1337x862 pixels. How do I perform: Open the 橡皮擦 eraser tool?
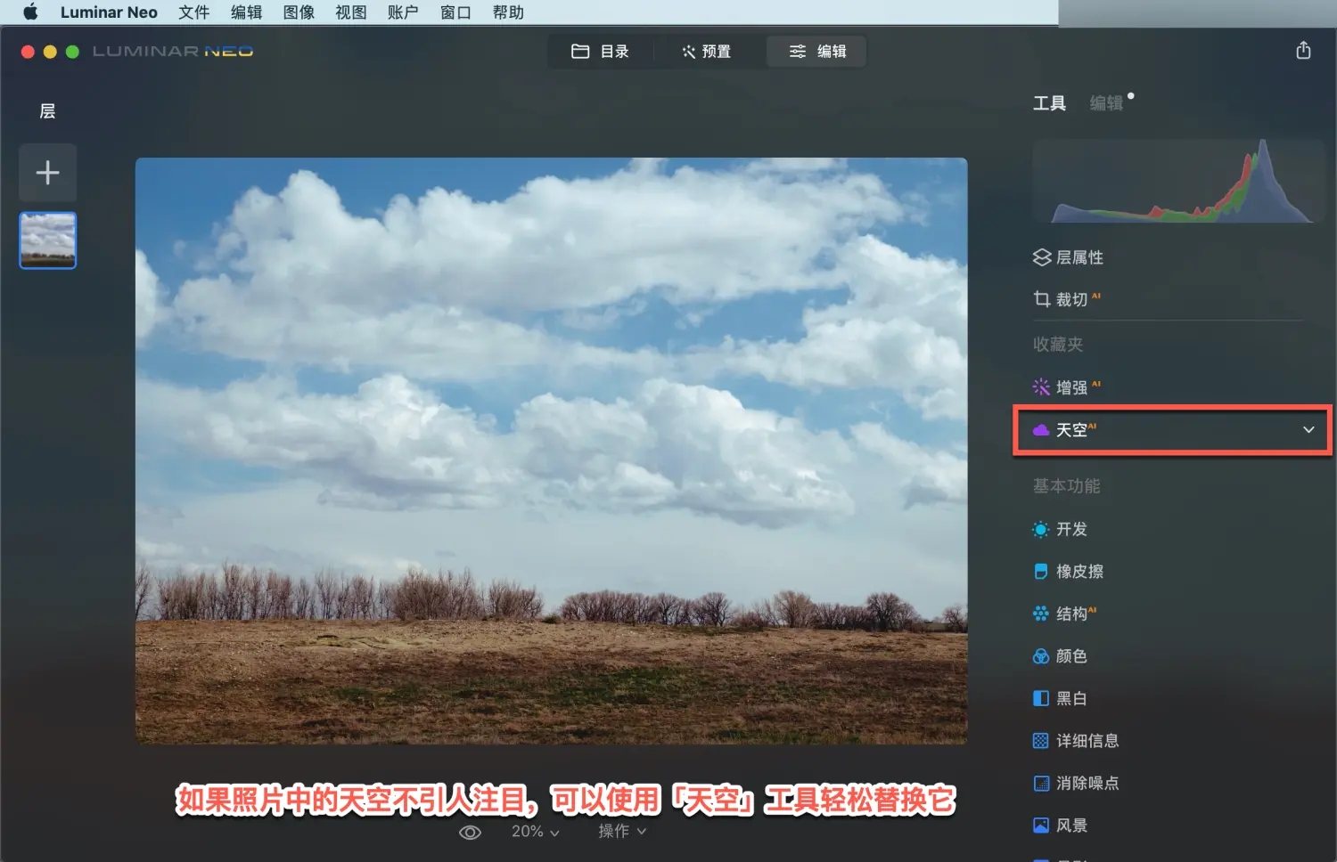pyautogui.click(x=1079, y=571)
